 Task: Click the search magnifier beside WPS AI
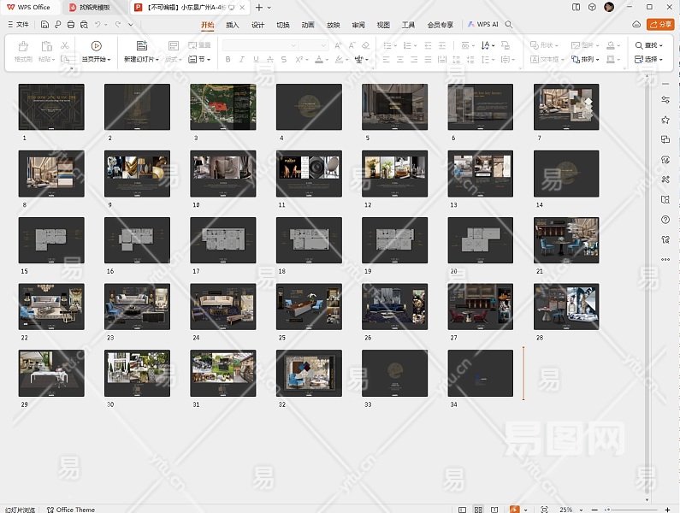(x=509, y=25)
